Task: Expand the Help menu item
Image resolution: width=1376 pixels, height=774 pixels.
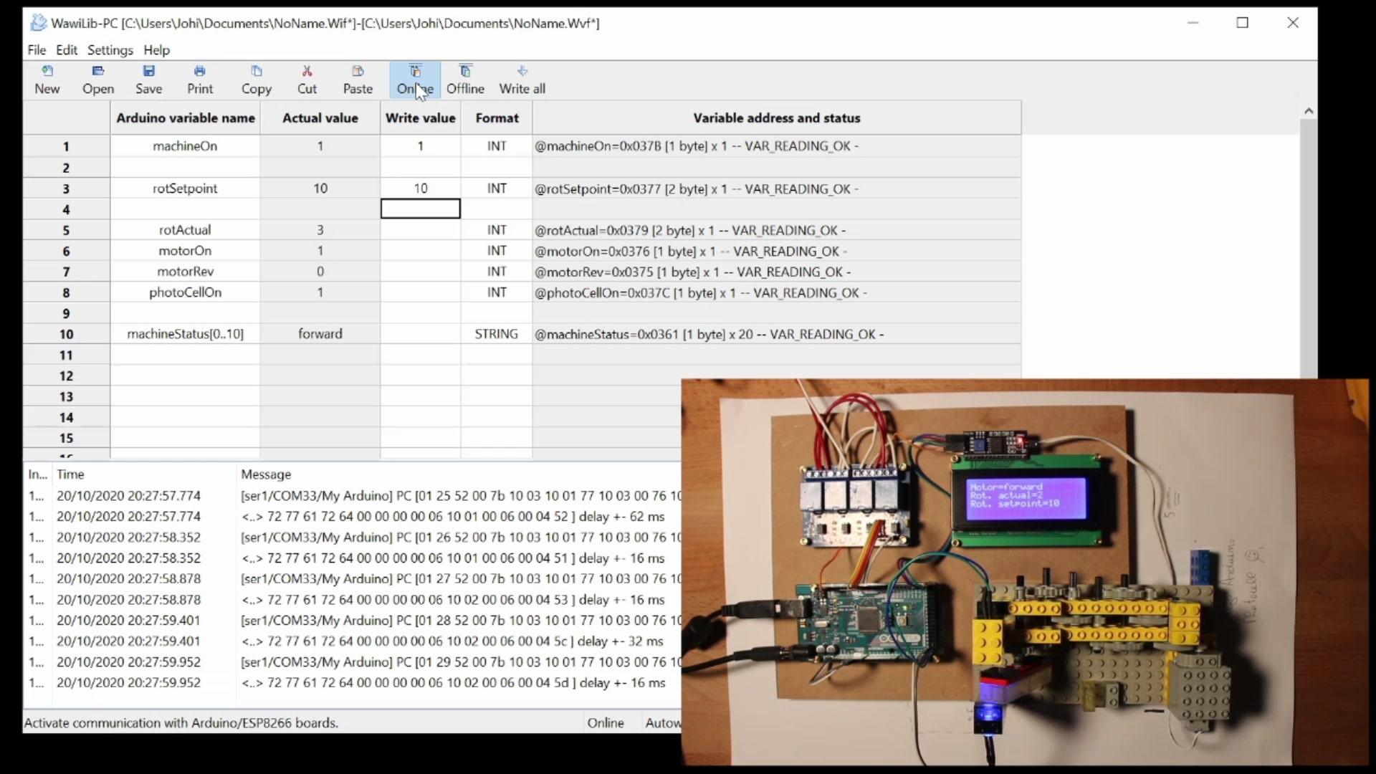Action: tap(157, 49)
